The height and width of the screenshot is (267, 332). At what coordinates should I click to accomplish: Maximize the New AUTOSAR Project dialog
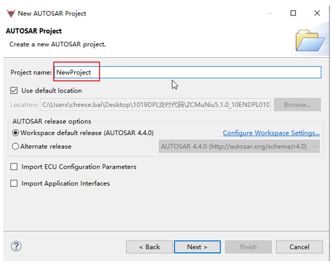click(293, 13)
